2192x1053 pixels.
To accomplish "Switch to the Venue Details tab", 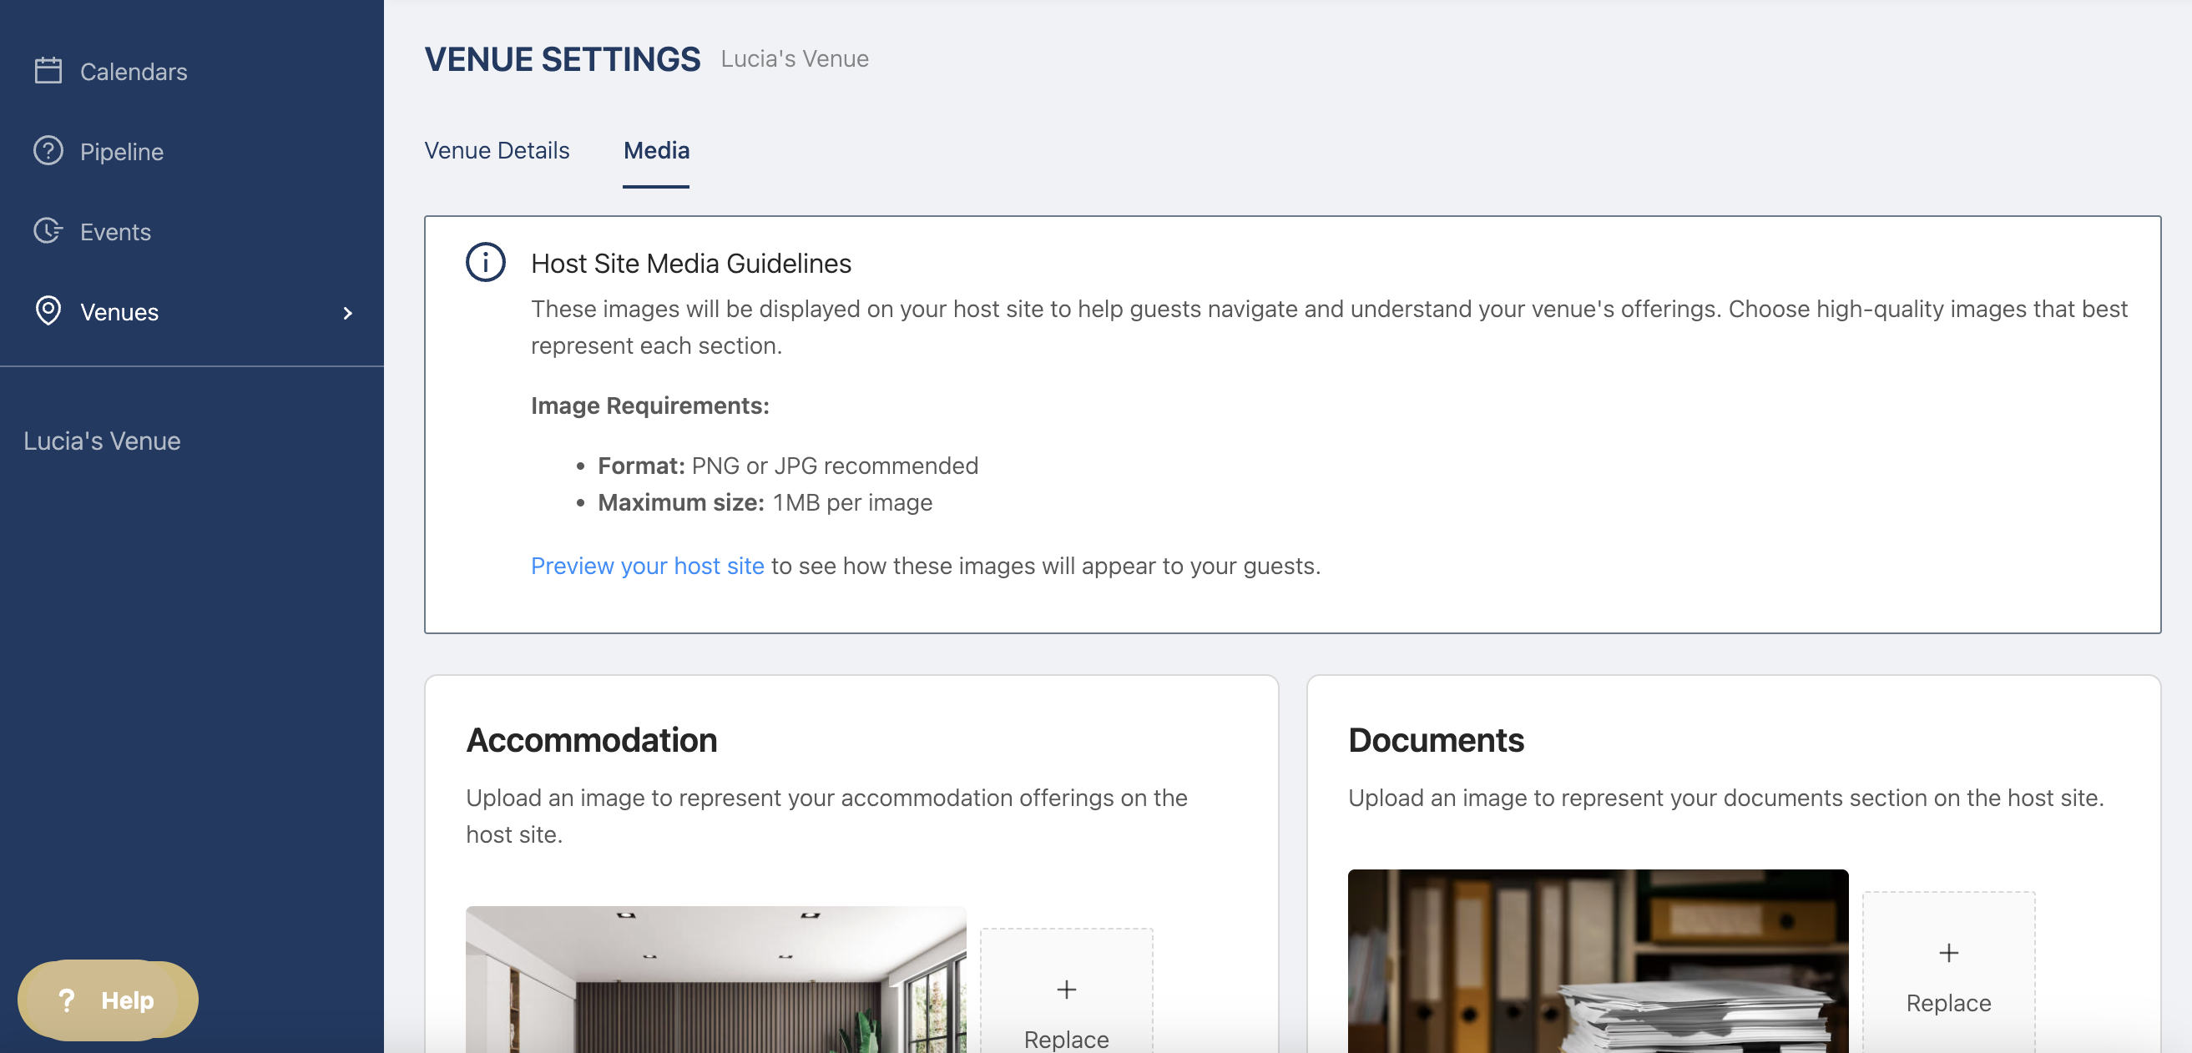I will (496, 150).
